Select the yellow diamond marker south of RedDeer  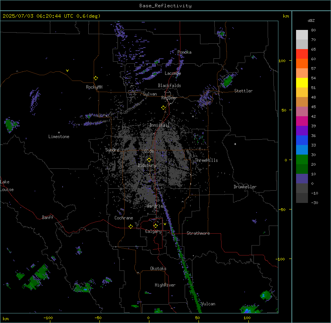163,108
